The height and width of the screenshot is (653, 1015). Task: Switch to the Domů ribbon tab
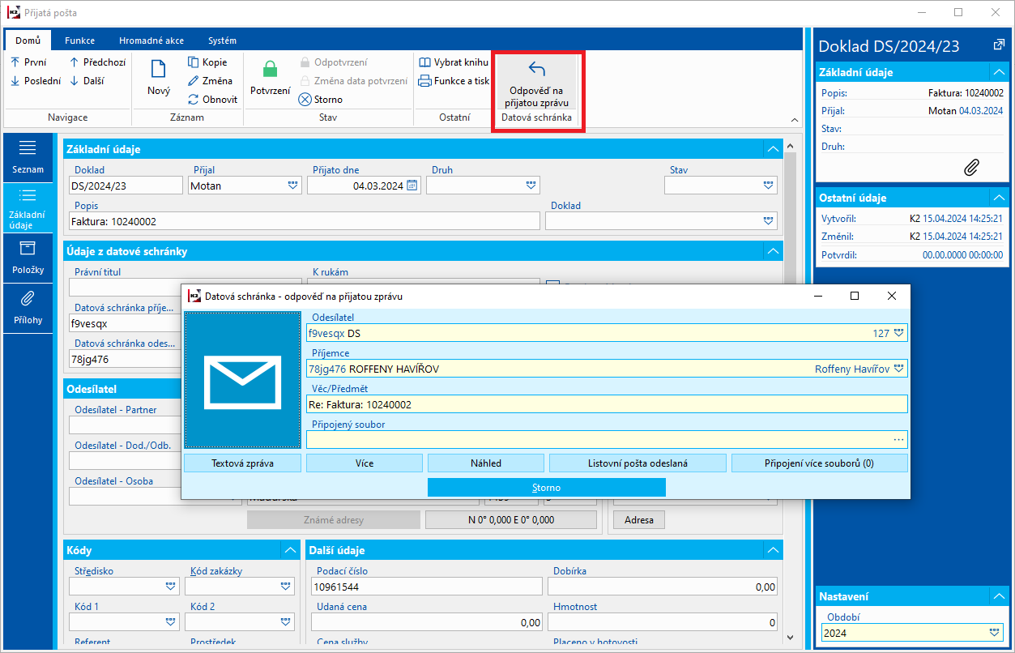(28, 41)
